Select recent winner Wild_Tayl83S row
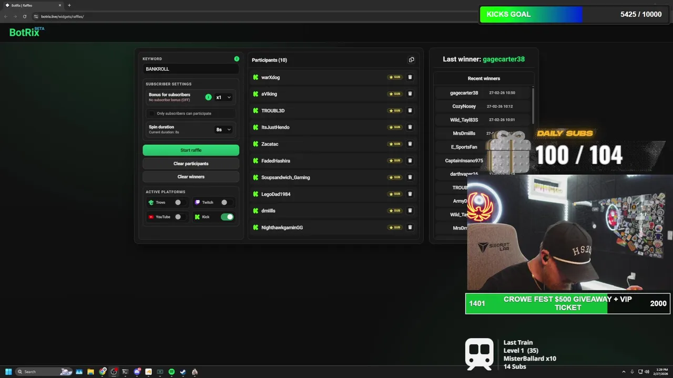Image resolution: width=673 pixels, height=378 pixels. pos(483,120)
